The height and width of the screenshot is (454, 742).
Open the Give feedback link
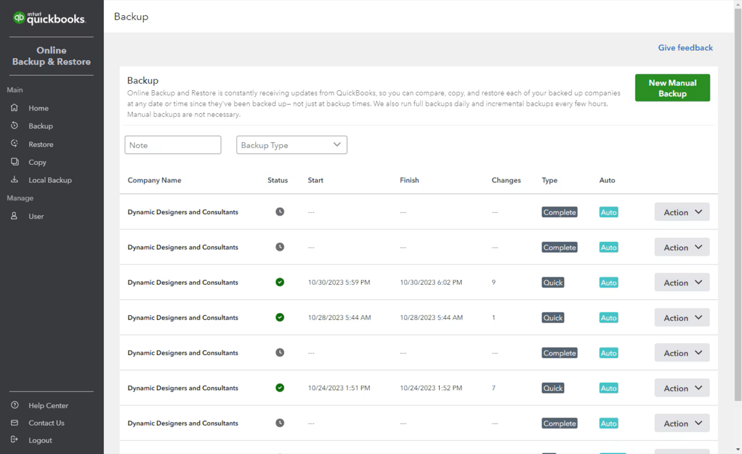tap(685, 48)
